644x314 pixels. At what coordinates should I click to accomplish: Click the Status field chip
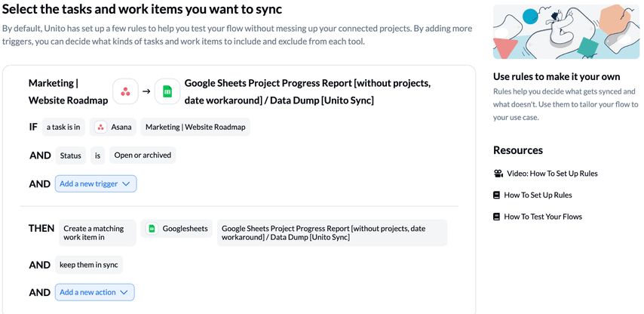tap(71, 155)
